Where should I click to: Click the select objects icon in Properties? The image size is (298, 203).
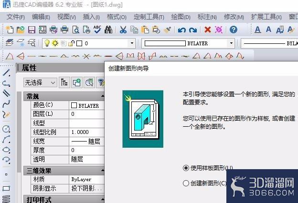(x=89, y=82)
